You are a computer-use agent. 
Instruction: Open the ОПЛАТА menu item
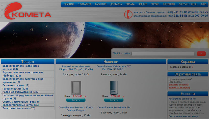pyautogui.click(x=130, y=4)
